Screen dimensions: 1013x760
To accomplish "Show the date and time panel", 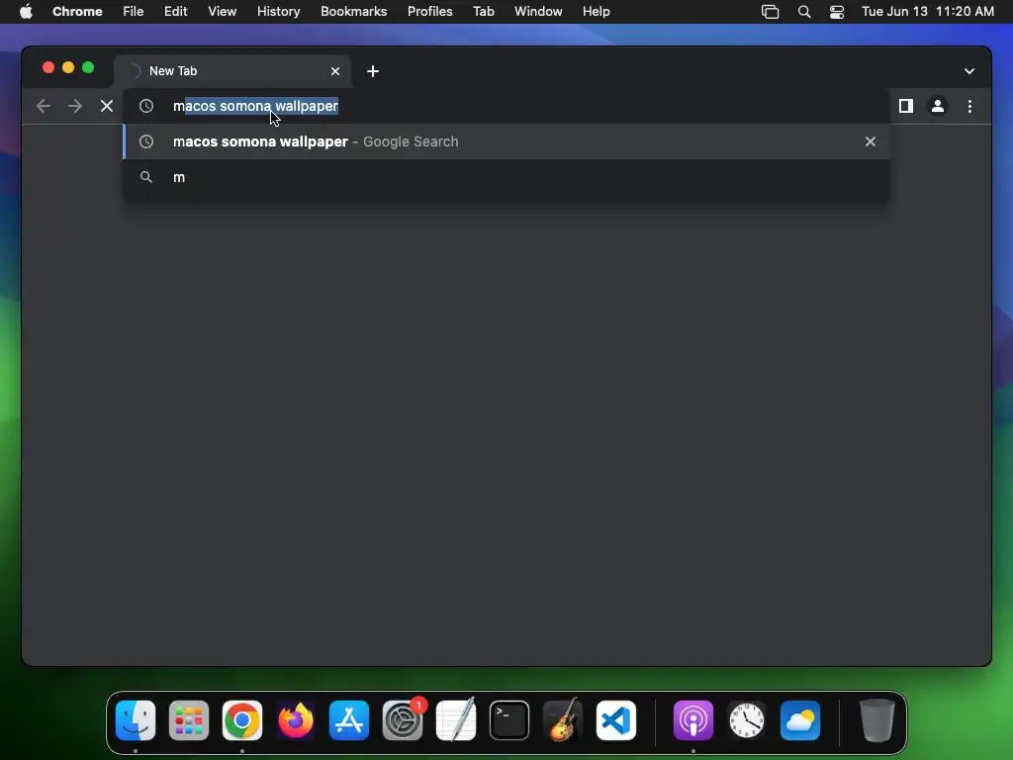I will (928, 12).
